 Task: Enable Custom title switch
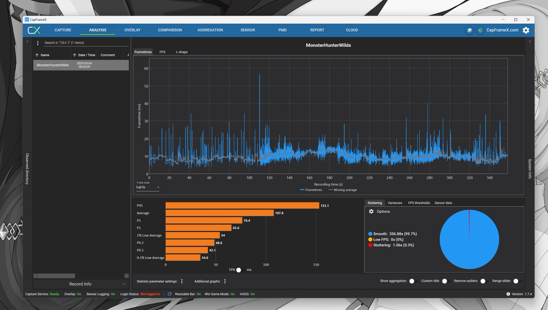tap(446, 281)
